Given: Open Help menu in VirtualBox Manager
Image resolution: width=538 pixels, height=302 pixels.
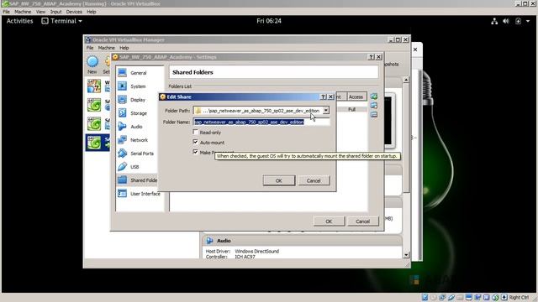Looking at the screenshot, I should coord(124,48).
